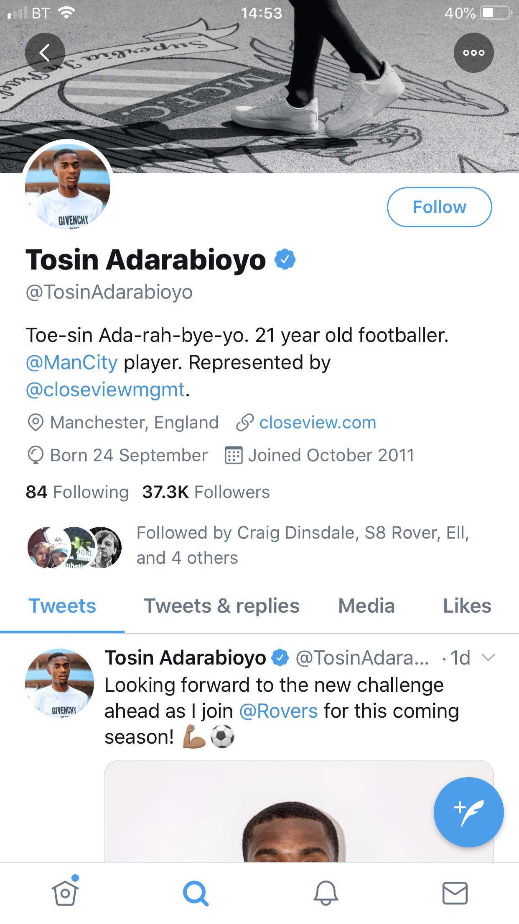Expand the tweet options chevron
Screen dimensions: 519x924
tap(488, 657)
